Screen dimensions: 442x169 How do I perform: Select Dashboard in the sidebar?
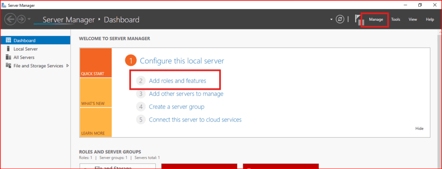[x=35, y=40]
